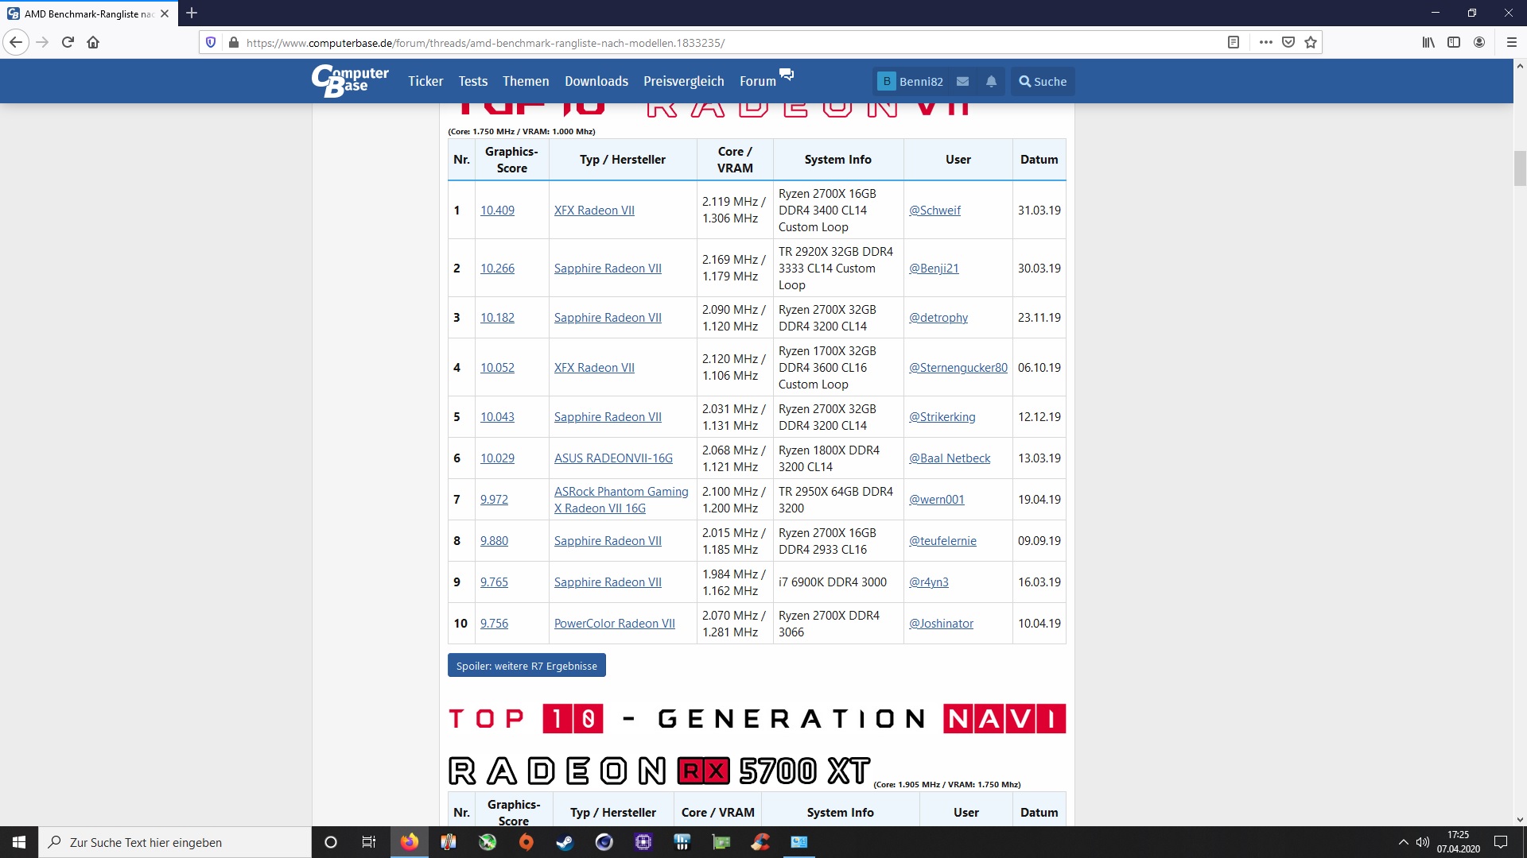Open user profile @Joshinator
The image size is (1527, 858).
click(x=941, y=624)
